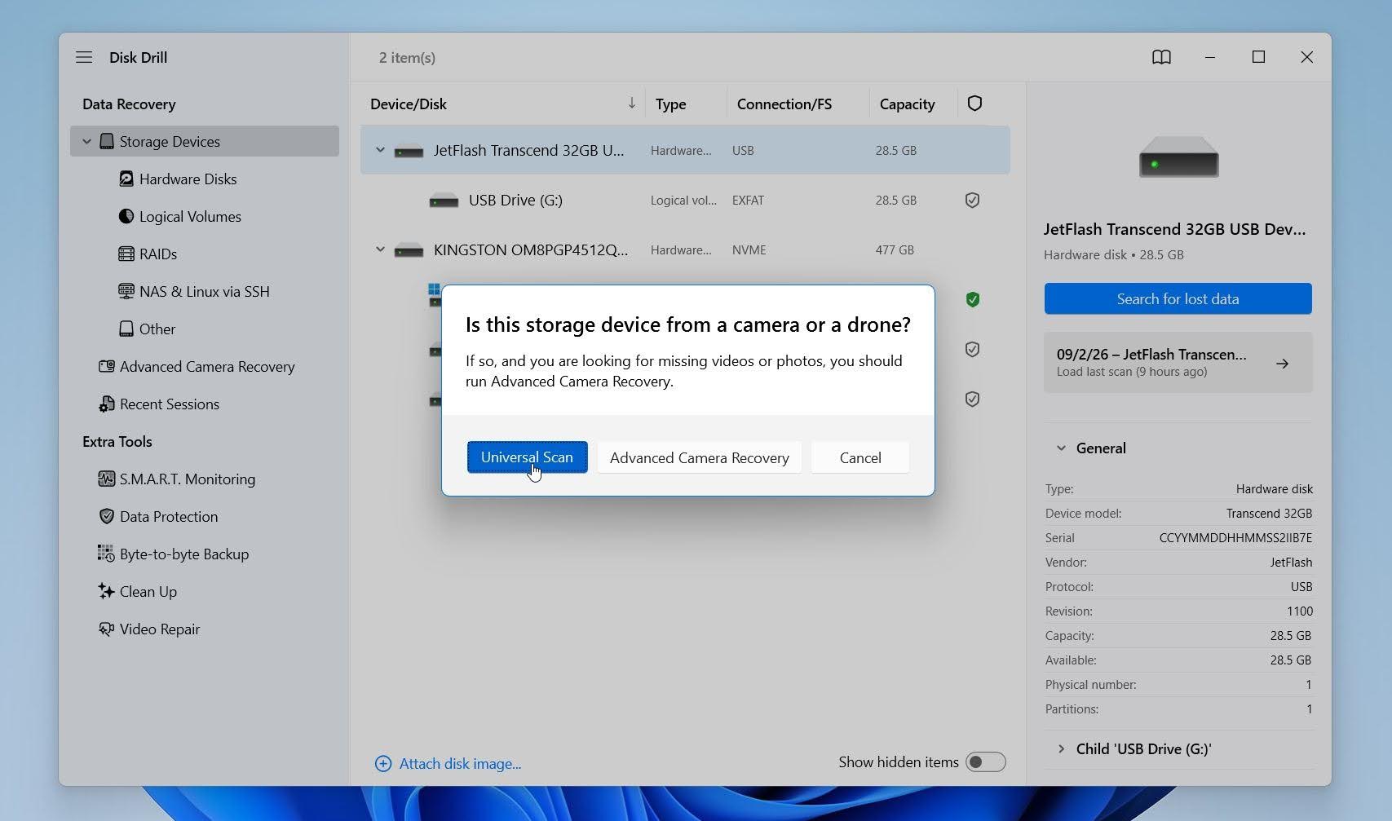Open S.M.A.R.T. Monitoring tool
The height and width of the screenshot is (821, 1392).
(x=188, y=479)
